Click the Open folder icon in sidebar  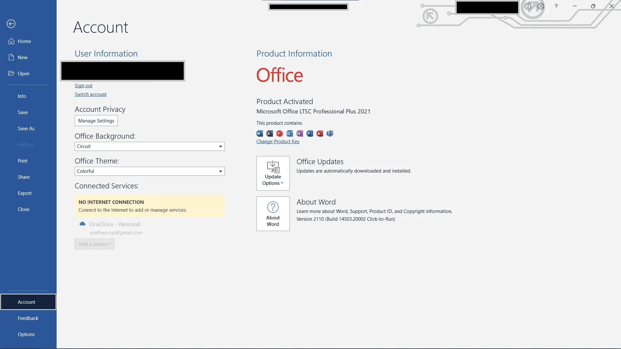tap(11, 73)
